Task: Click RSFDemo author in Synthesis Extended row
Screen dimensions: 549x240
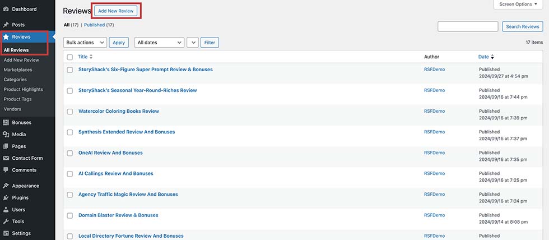Action: pyautogui.click(x=435, y=132)
